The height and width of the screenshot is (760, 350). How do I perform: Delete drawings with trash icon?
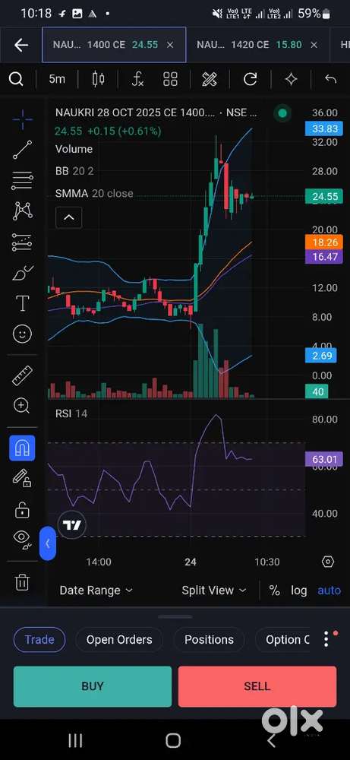pos(22,581)
